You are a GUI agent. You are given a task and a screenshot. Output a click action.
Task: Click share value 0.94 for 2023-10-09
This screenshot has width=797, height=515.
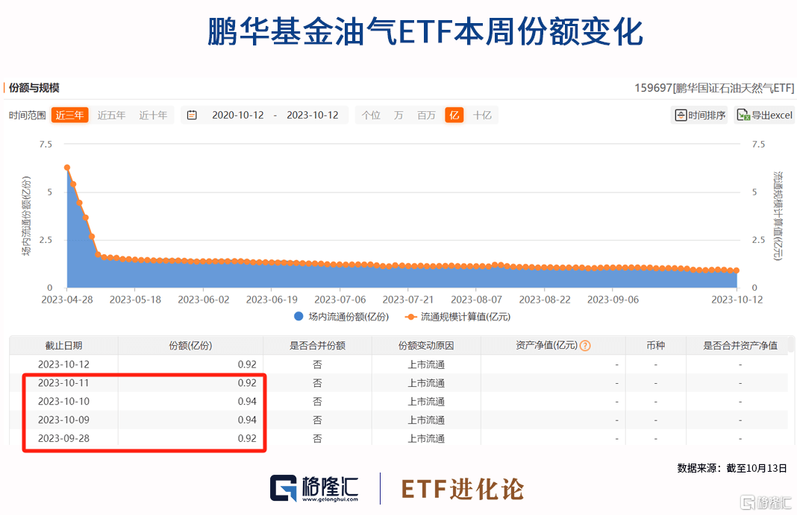247,420
